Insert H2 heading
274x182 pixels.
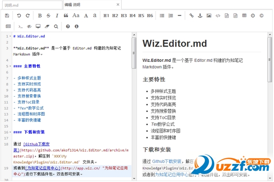click(x=115, y=16)
